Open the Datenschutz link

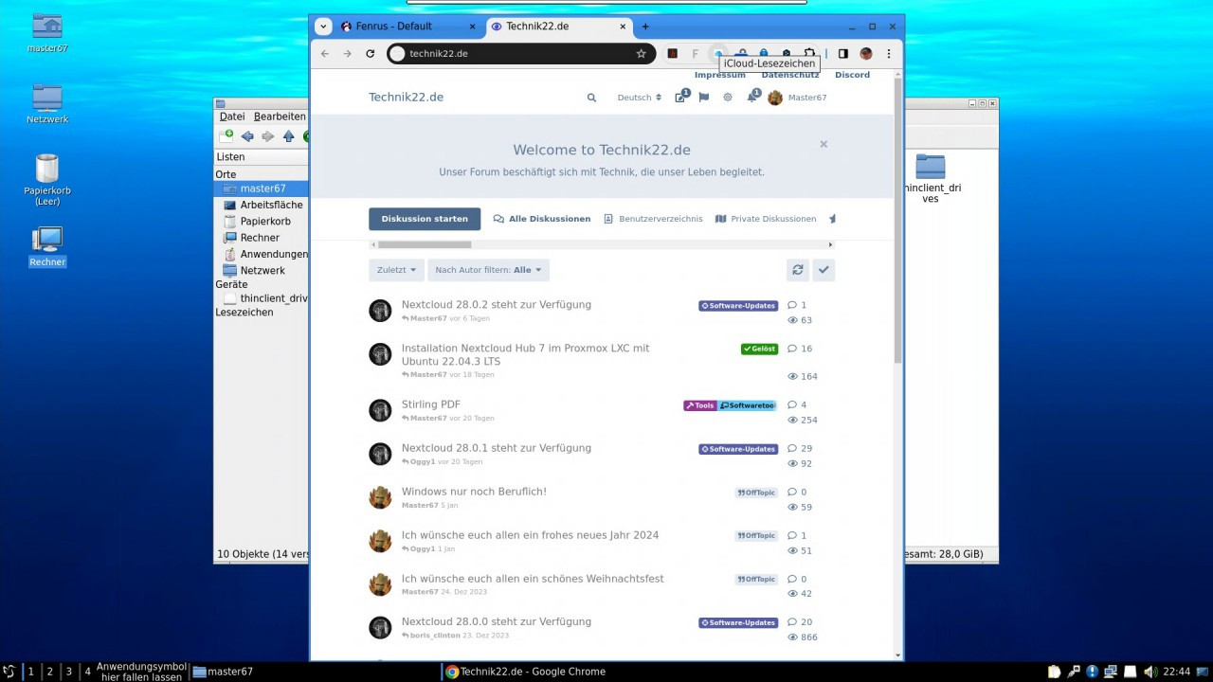tap(790, 75)
